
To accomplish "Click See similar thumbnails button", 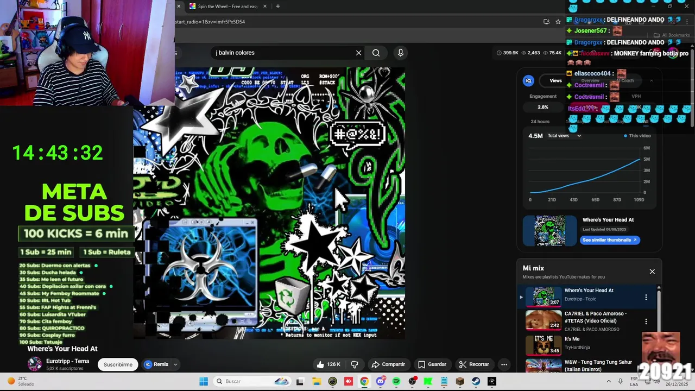I will (x=610, y=240).
